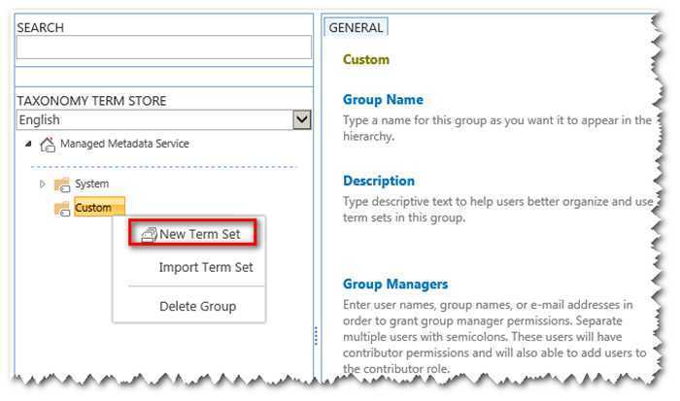The image size is (680, 401).
Task: Click the Group Managers heading
Action: pos(395,284)
